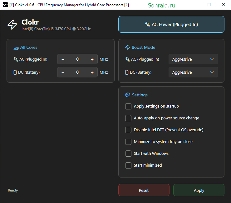
Task: Increase AC (Plugged In) frequency with plus
Action: pos(92,59)
